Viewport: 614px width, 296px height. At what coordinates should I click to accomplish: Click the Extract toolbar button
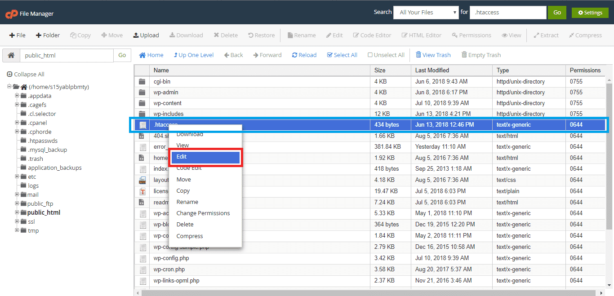click(546, 35)
